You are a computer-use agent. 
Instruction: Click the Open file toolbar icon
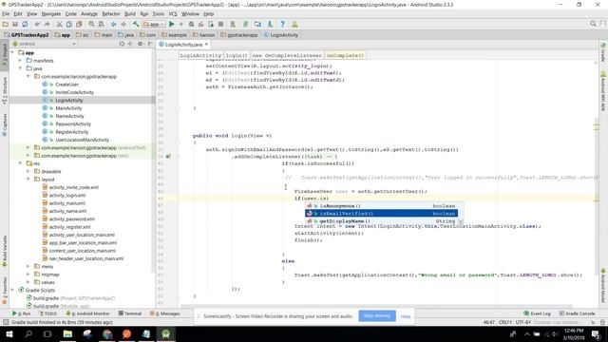point(6,24)
